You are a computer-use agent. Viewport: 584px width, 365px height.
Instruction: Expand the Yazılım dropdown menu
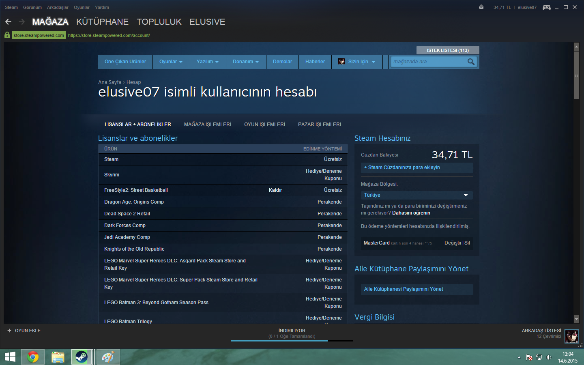208,62
